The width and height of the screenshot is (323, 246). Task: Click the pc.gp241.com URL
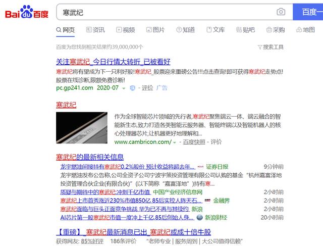(75, 88)
